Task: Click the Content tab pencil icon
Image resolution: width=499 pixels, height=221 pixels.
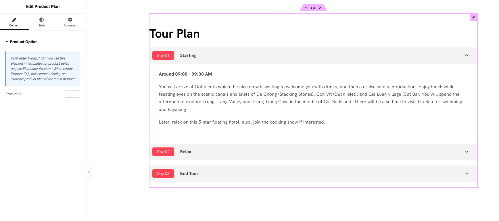Action: 14,20
